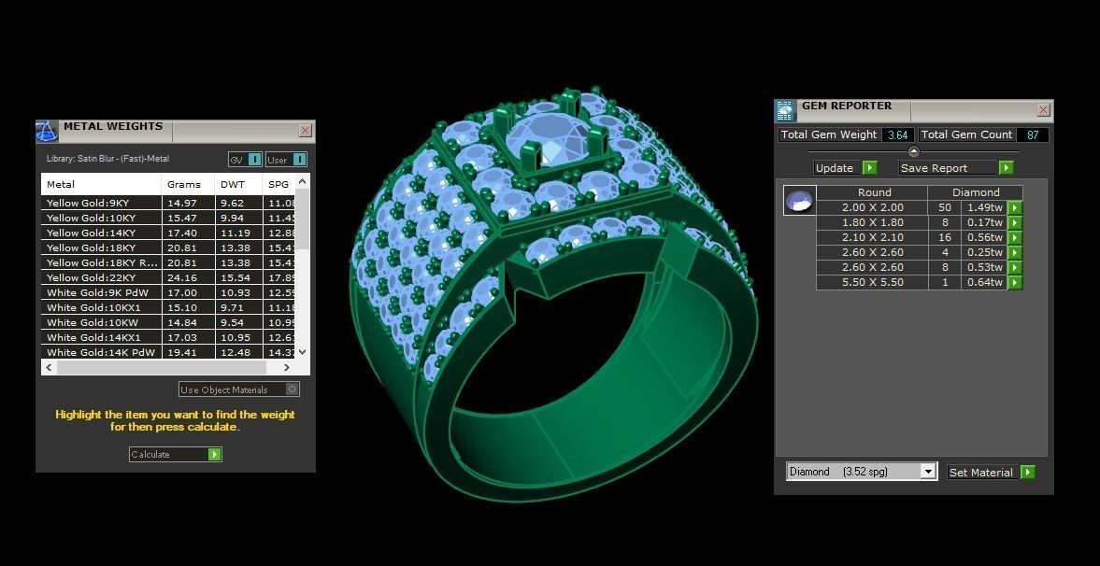
Task: Click the metal list scroll down arrow
Action: pyautogui.click(x=303, y=352)
